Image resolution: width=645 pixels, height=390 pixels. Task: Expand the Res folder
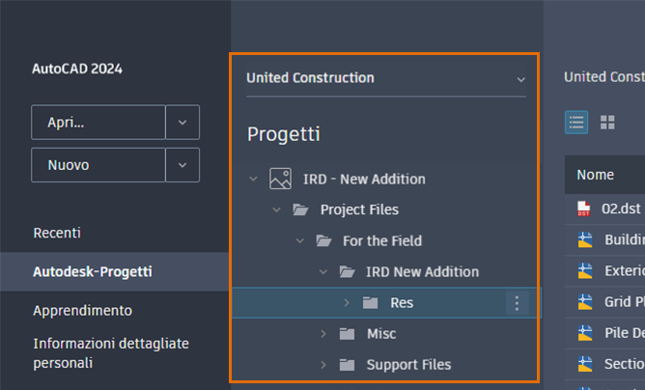pyautogui.click(x=347, y=303)
